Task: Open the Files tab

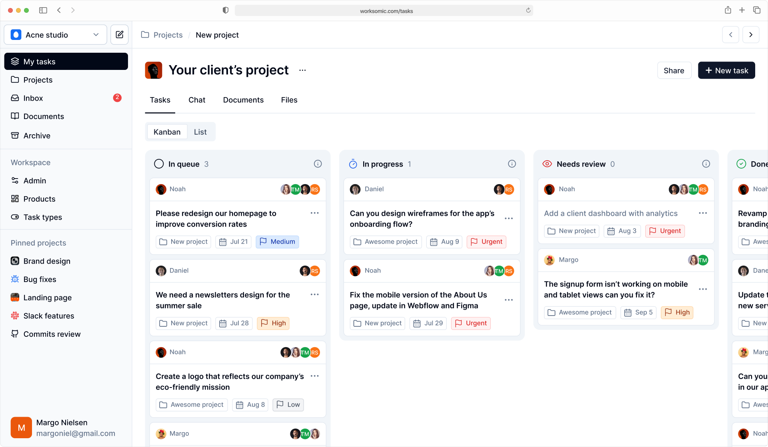Action: coord(289,100)
